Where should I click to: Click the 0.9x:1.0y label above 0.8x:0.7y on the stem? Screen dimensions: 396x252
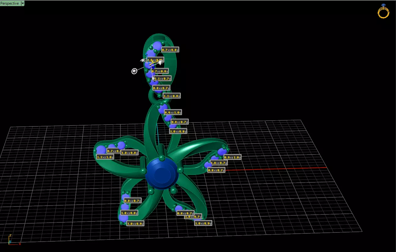coord(173,112)
